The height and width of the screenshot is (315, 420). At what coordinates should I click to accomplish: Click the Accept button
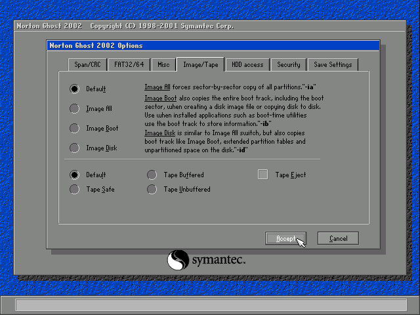pos(285,238)
